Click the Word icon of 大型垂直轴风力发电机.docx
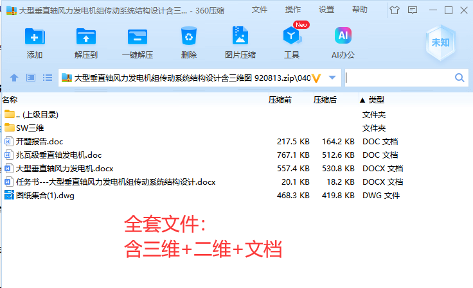Image resolution: width=473 pixels, height=288 pixels. (9, 168)
